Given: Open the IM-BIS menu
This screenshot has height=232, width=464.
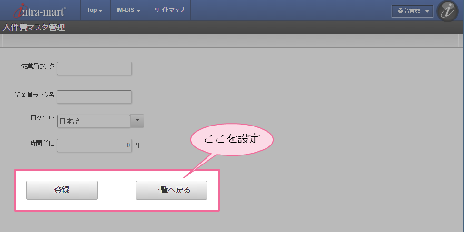Looking at the screenshot, I should click(128, 10).
